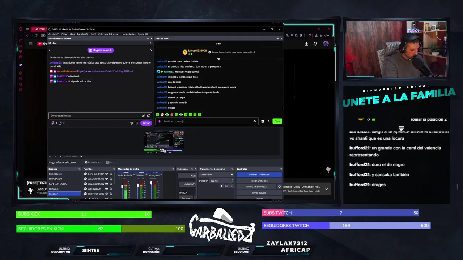Float the chat de kick dock
Image resolution: width=463 pixels, height=260 pixels.
[x=277, y=38]
